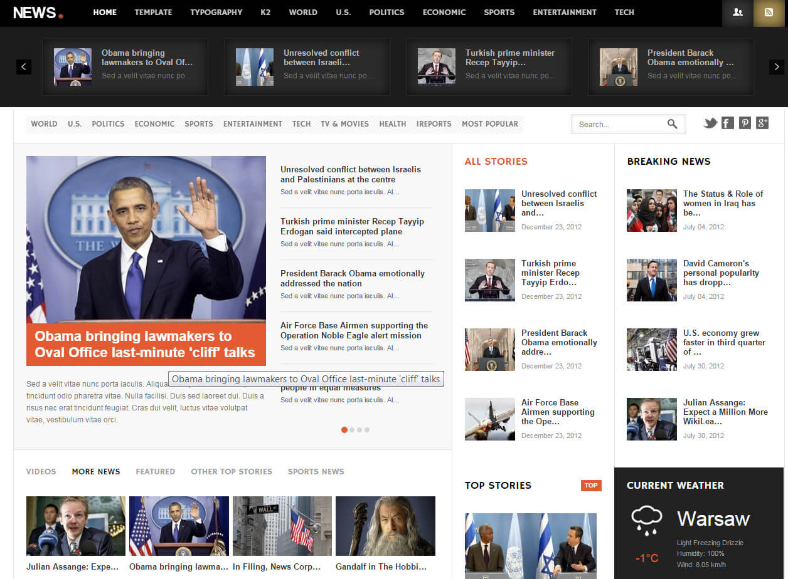
Task: Open the user account icon
Action: [x=737, y=13]
